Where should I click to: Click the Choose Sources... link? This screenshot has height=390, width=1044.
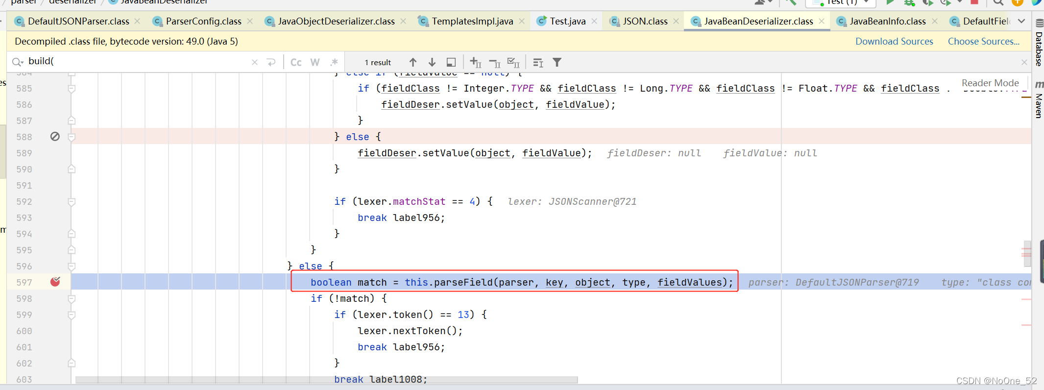click(984, 42)
